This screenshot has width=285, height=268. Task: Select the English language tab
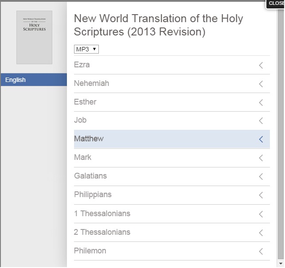[34, 80]
